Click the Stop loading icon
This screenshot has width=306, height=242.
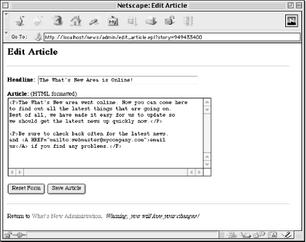(188, 21)
